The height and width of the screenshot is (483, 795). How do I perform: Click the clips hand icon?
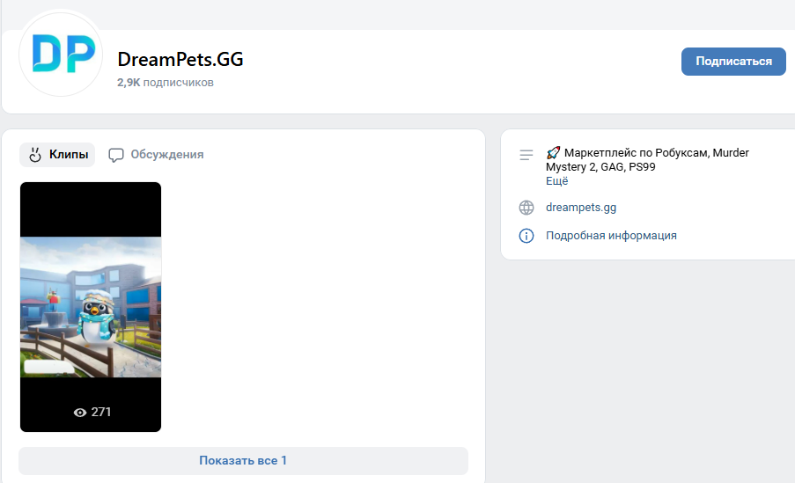[35, 155]
